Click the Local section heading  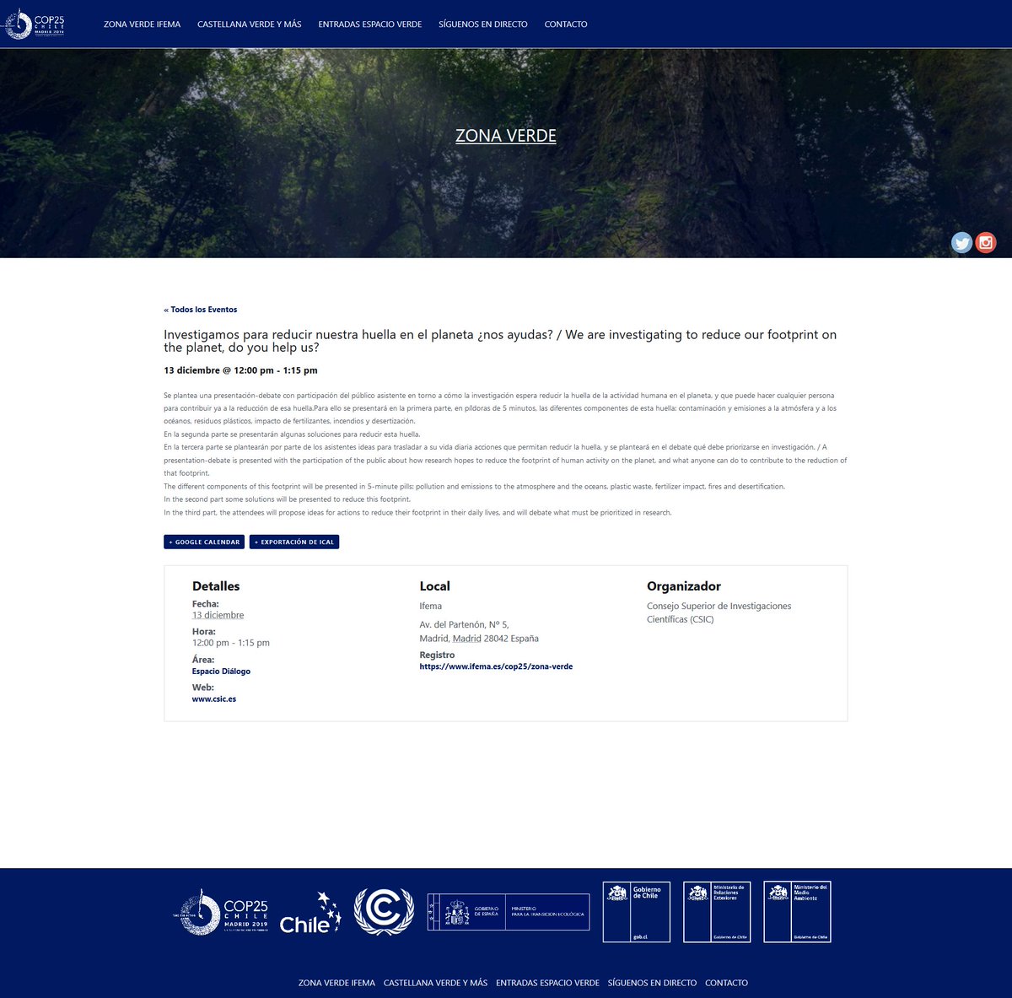point(435,586)
